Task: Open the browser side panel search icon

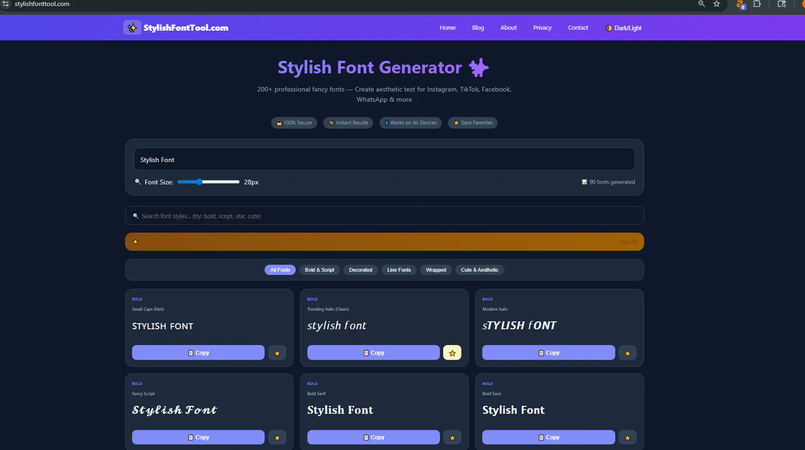Action: coord(782,4)
